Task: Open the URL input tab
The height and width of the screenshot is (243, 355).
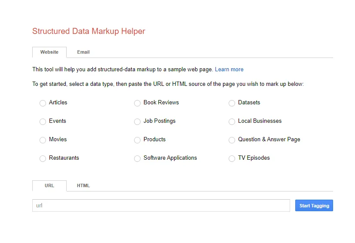Action: pos(49,186)
